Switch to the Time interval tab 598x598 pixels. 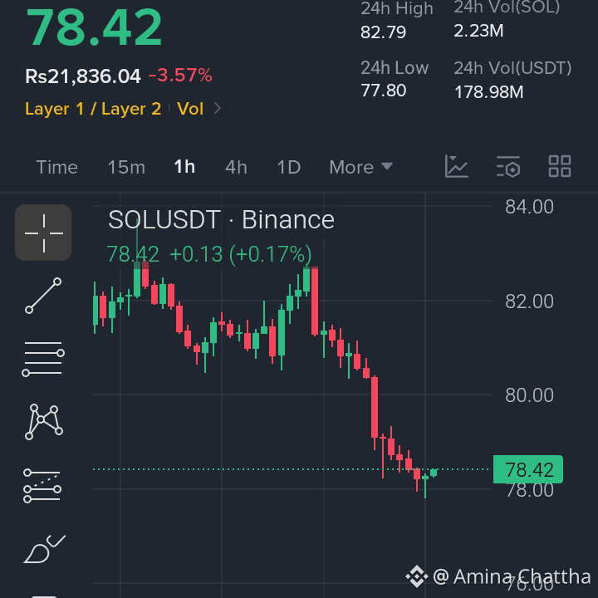click(x=56, y=168)
